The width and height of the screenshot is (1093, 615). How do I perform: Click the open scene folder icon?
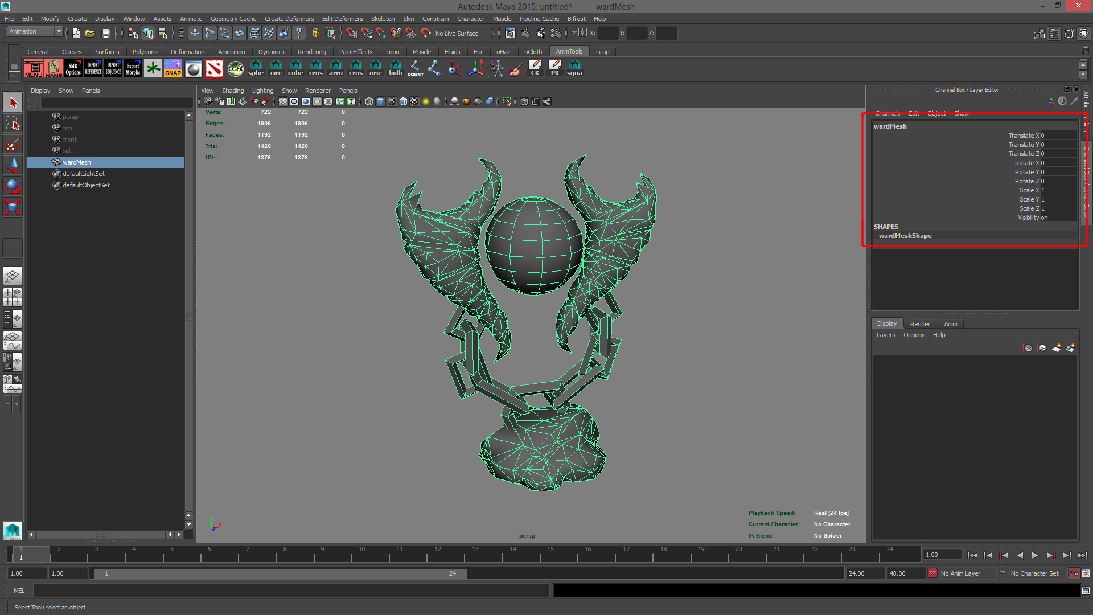(x=90, y=34)
